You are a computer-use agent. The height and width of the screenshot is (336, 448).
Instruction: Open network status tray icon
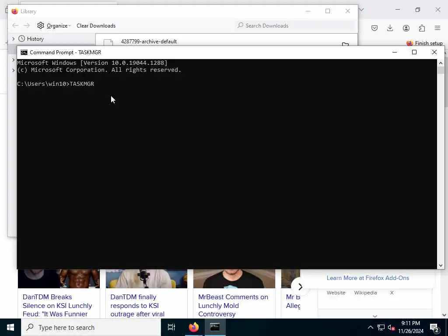[381, 327]
